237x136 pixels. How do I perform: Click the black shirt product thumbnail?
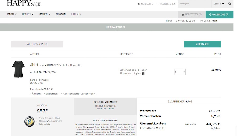(x=18, y=69)
